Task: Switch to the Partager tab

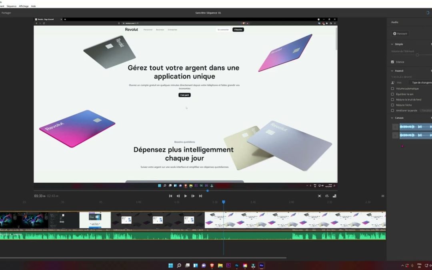Action: (6, 13)
